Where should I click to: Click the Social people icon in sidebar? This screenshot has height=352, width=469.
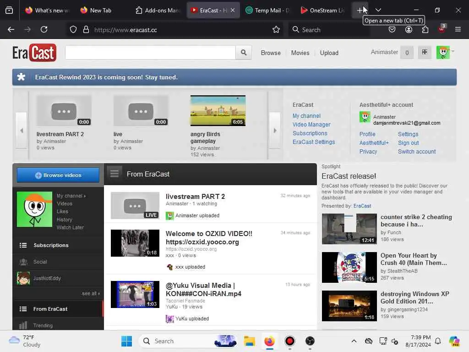pos(23,262)
